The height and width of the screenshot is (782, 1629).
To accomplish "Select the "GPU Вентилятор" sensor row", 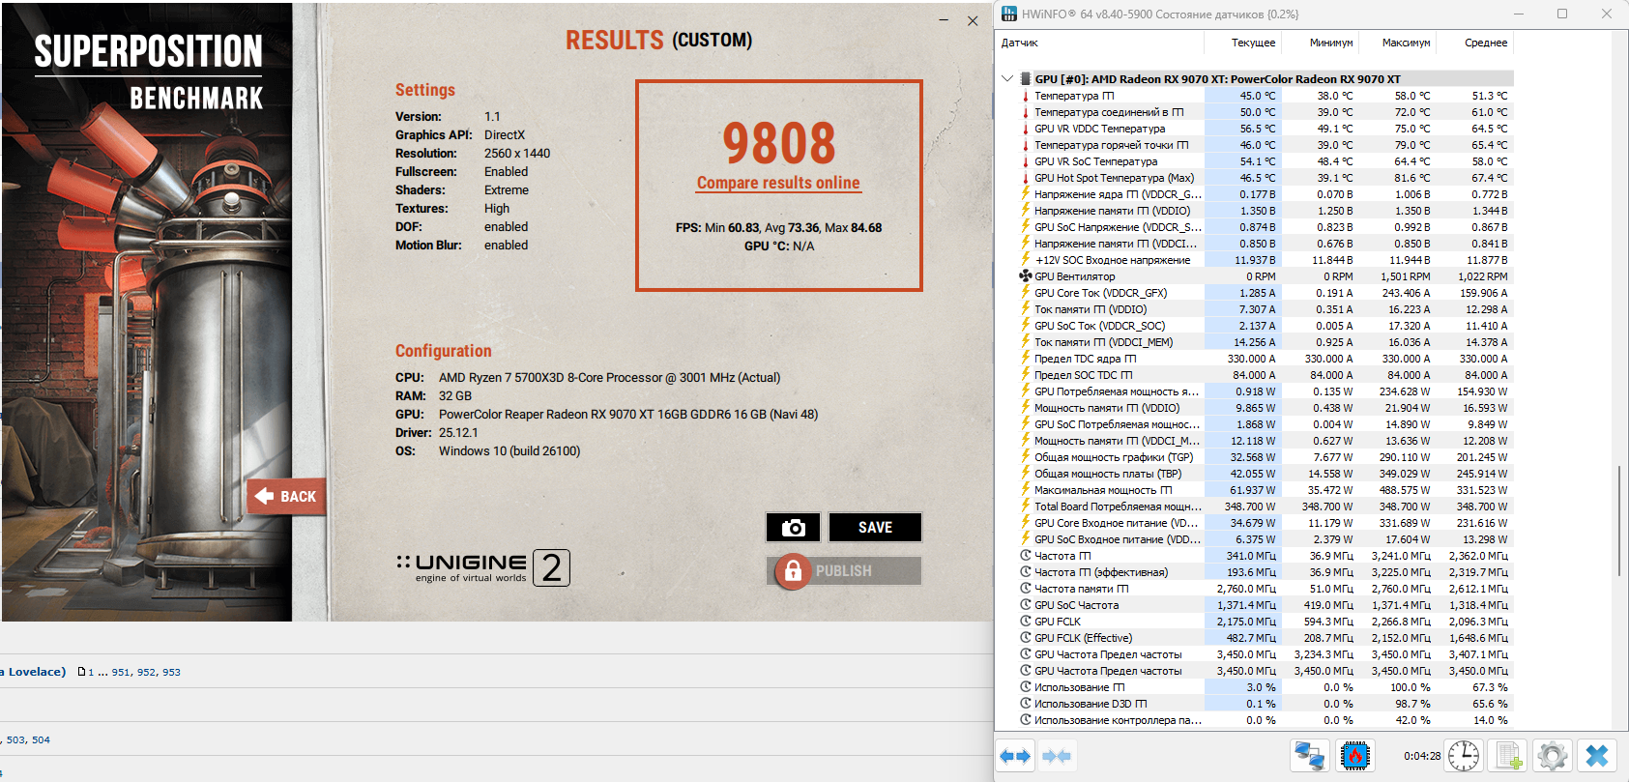I will point(1266,276).
